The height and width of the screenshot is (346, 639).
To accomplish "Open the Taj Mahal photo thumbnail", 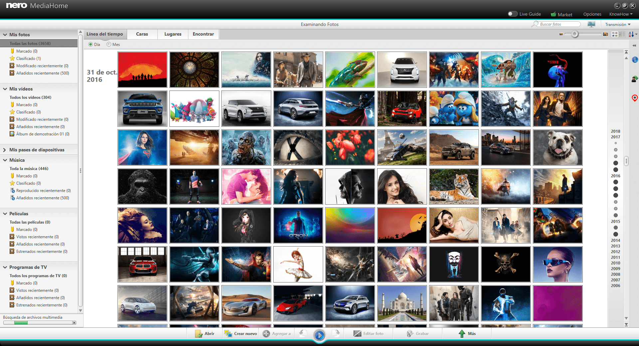I will (402, 303).
